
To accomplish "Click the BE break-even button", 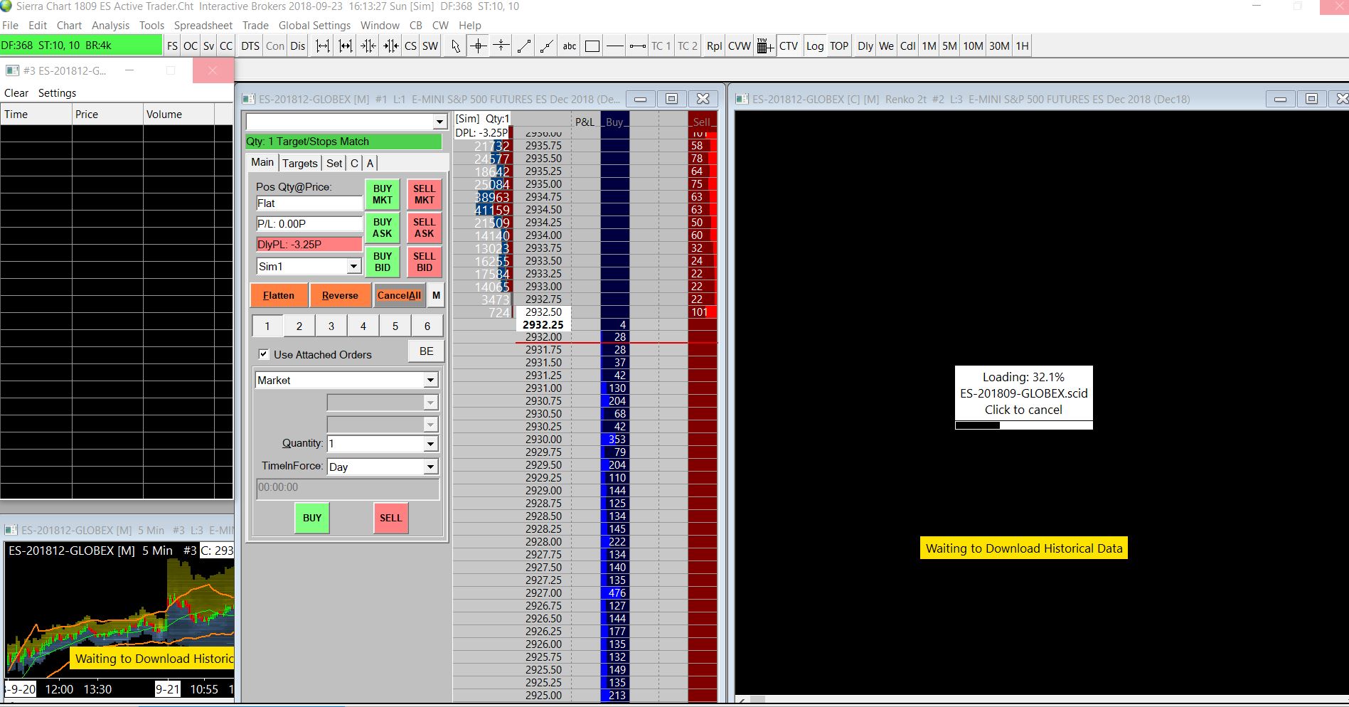I will click(x=427, y=351).
